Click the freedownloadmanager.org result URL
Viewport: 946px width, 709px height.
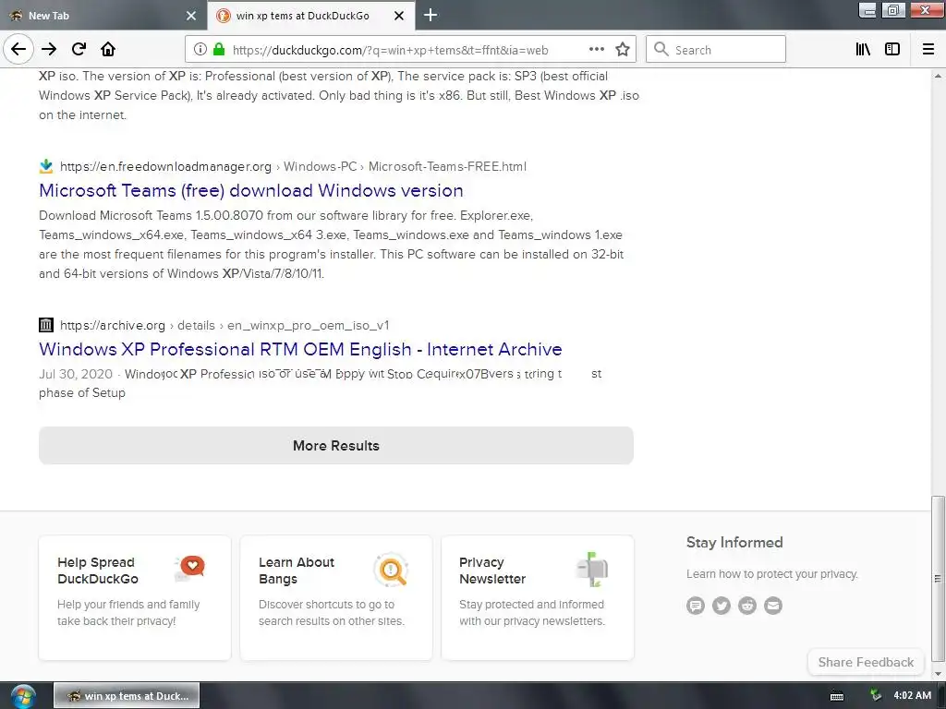pyautogui.click(x=293, y=166)
